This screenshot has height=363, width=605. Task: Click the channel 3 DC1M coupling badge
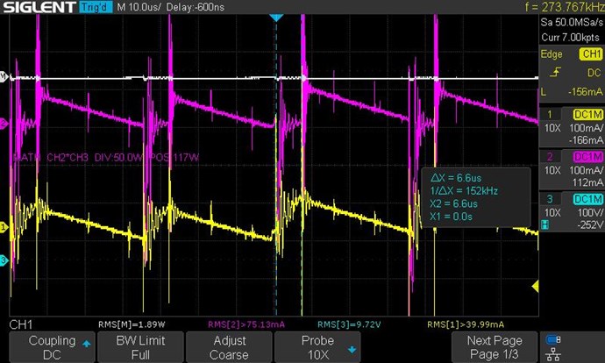(x=587, y=199)
